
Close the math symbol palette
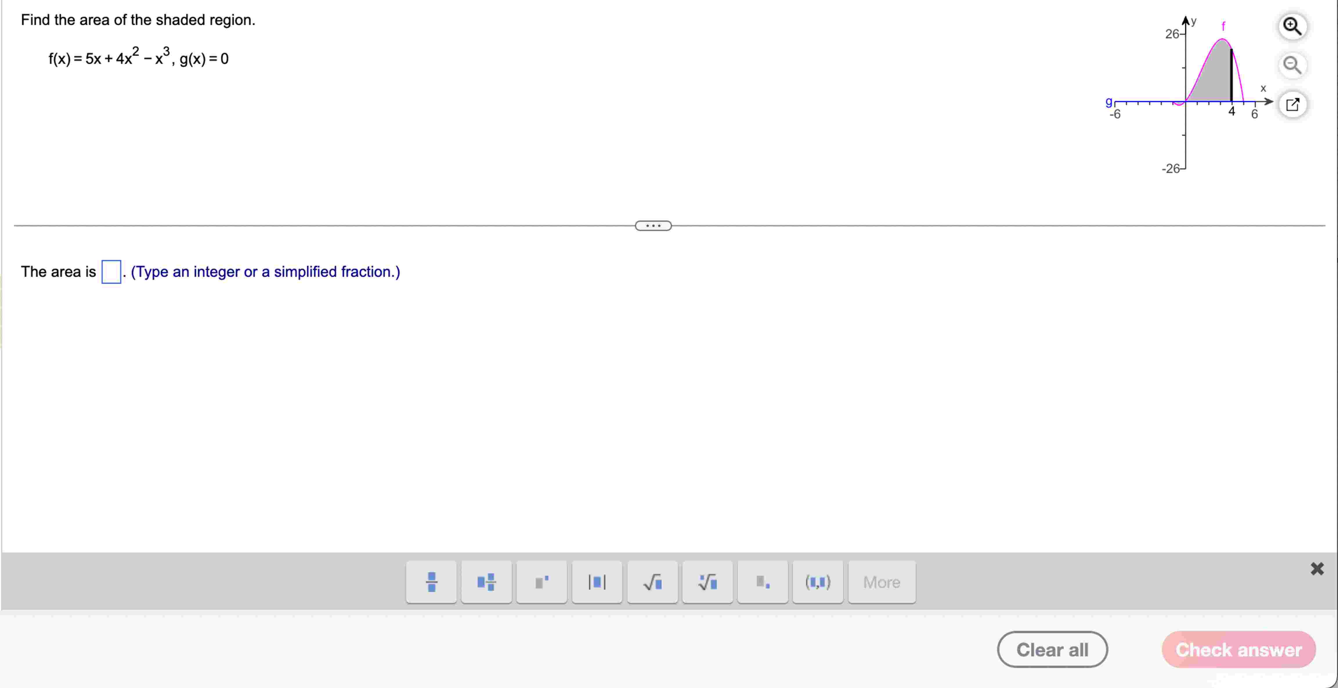click(1317, 568)
